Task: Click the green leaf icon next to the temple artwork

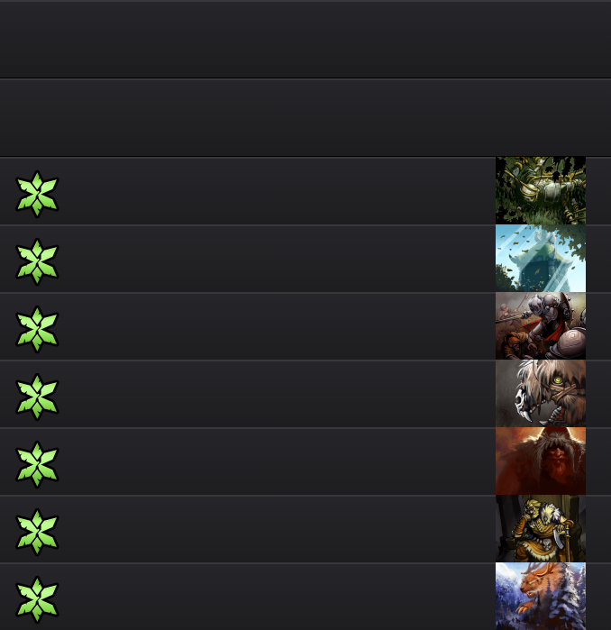Action: 37,261
